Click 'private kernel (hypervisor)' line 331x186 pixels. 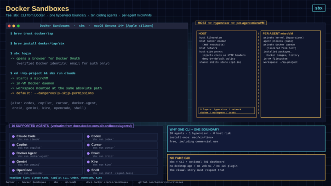pos(284,38)
